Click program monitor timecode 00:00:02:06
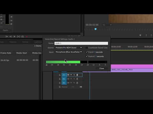Image resolution: width=153 pixels, height=114 pixels. [92, 25]
